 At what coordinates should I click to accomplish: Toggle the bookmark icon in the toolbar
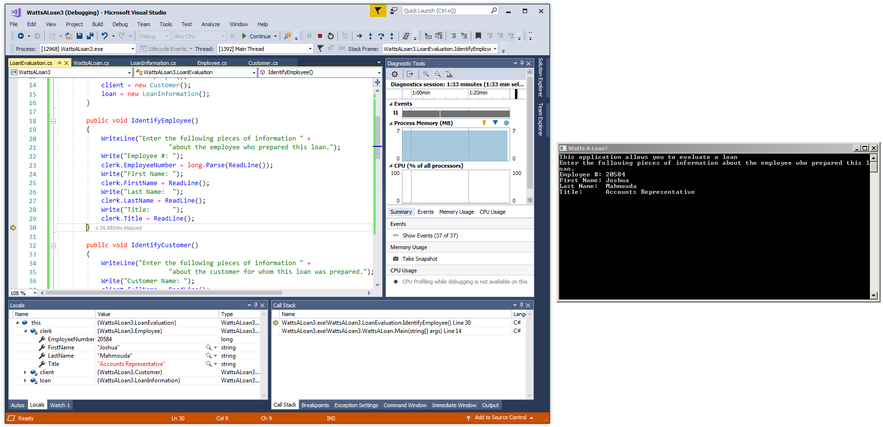coord(478,36)
